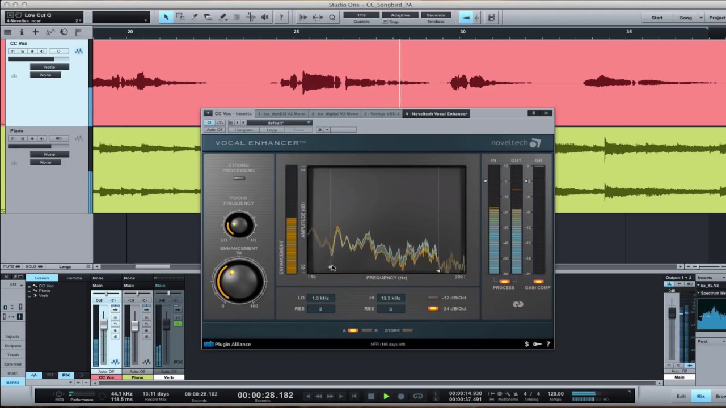This screenshot has width=726, height=408.
Task: Click the Focus Frequency knob
Action: (239, 225)
